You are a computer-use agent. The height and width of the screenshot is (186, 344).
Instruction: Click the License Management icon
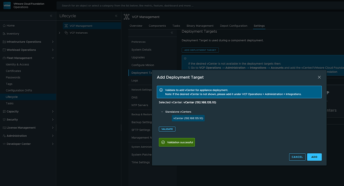[4, 128]
